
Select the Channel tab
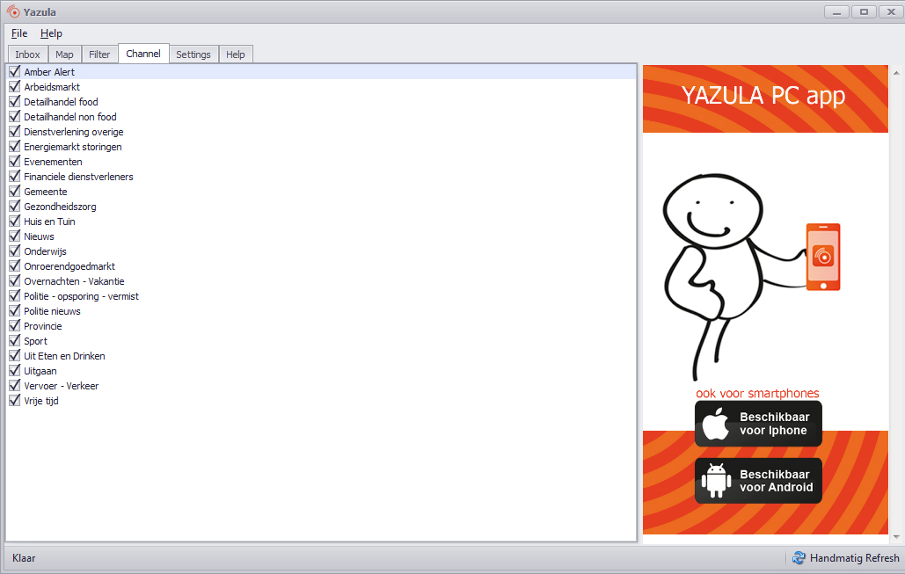(x=143, y=54)
